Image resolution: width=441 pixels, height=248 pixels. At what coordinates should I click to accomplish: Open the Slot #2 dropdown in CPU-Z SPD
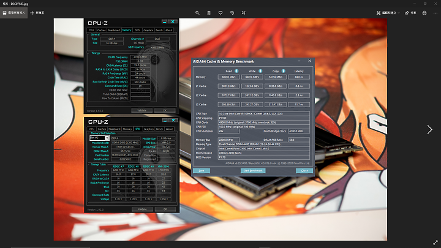coord(107,138)
